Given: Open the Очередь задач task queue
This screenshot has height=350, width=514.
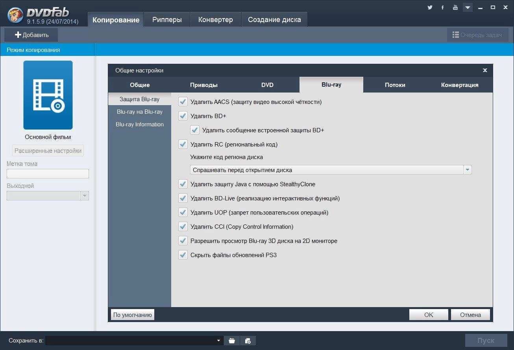Looking at the screenshot, I should tap(477, 35).
